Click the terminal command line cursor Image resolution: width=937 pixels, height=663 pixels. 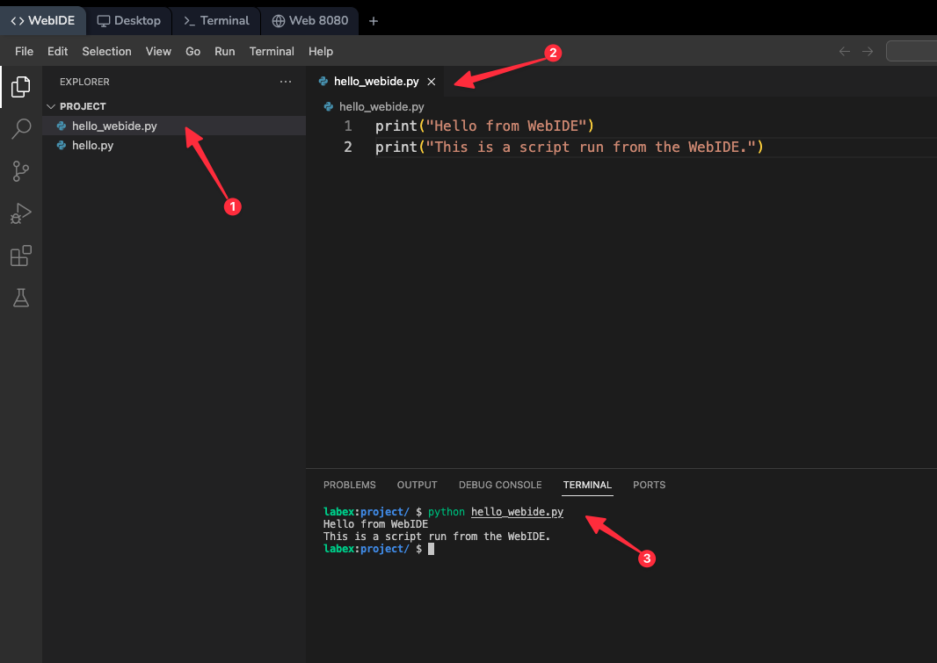pos(430,548)
